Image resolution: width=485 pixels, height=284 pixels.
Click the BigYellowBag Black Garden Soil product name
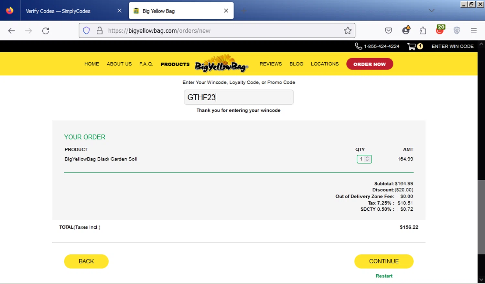(101, 159)
